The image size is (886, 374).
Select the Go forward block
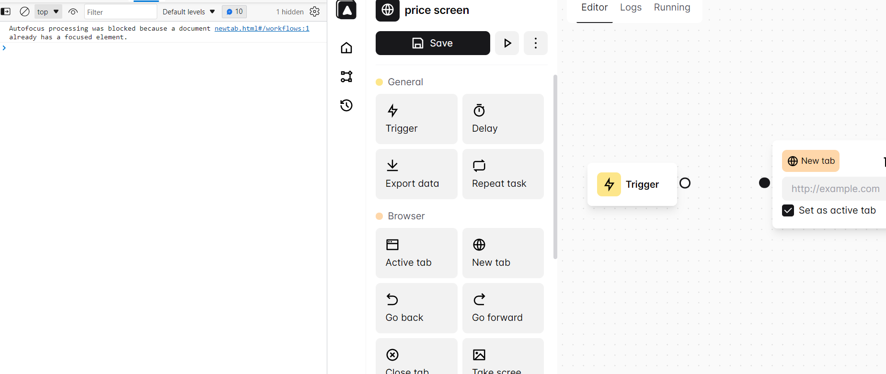[x=502, y=308]
